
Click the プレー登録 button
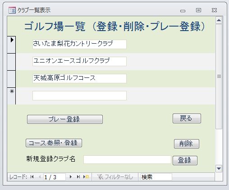[65, 119]
